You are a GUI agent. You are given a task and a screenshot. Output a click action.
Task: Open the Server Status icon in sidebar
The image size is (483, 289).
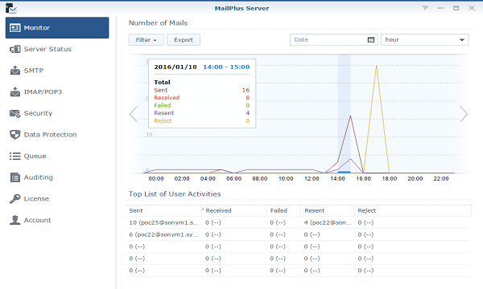coord(14,49)
